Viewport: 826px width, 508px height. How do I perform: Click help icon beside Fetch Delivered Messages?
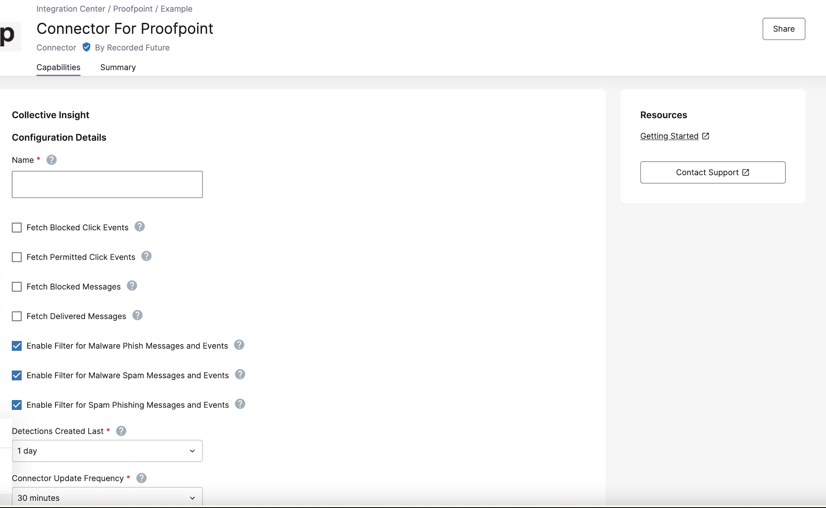tap(137, 315)
